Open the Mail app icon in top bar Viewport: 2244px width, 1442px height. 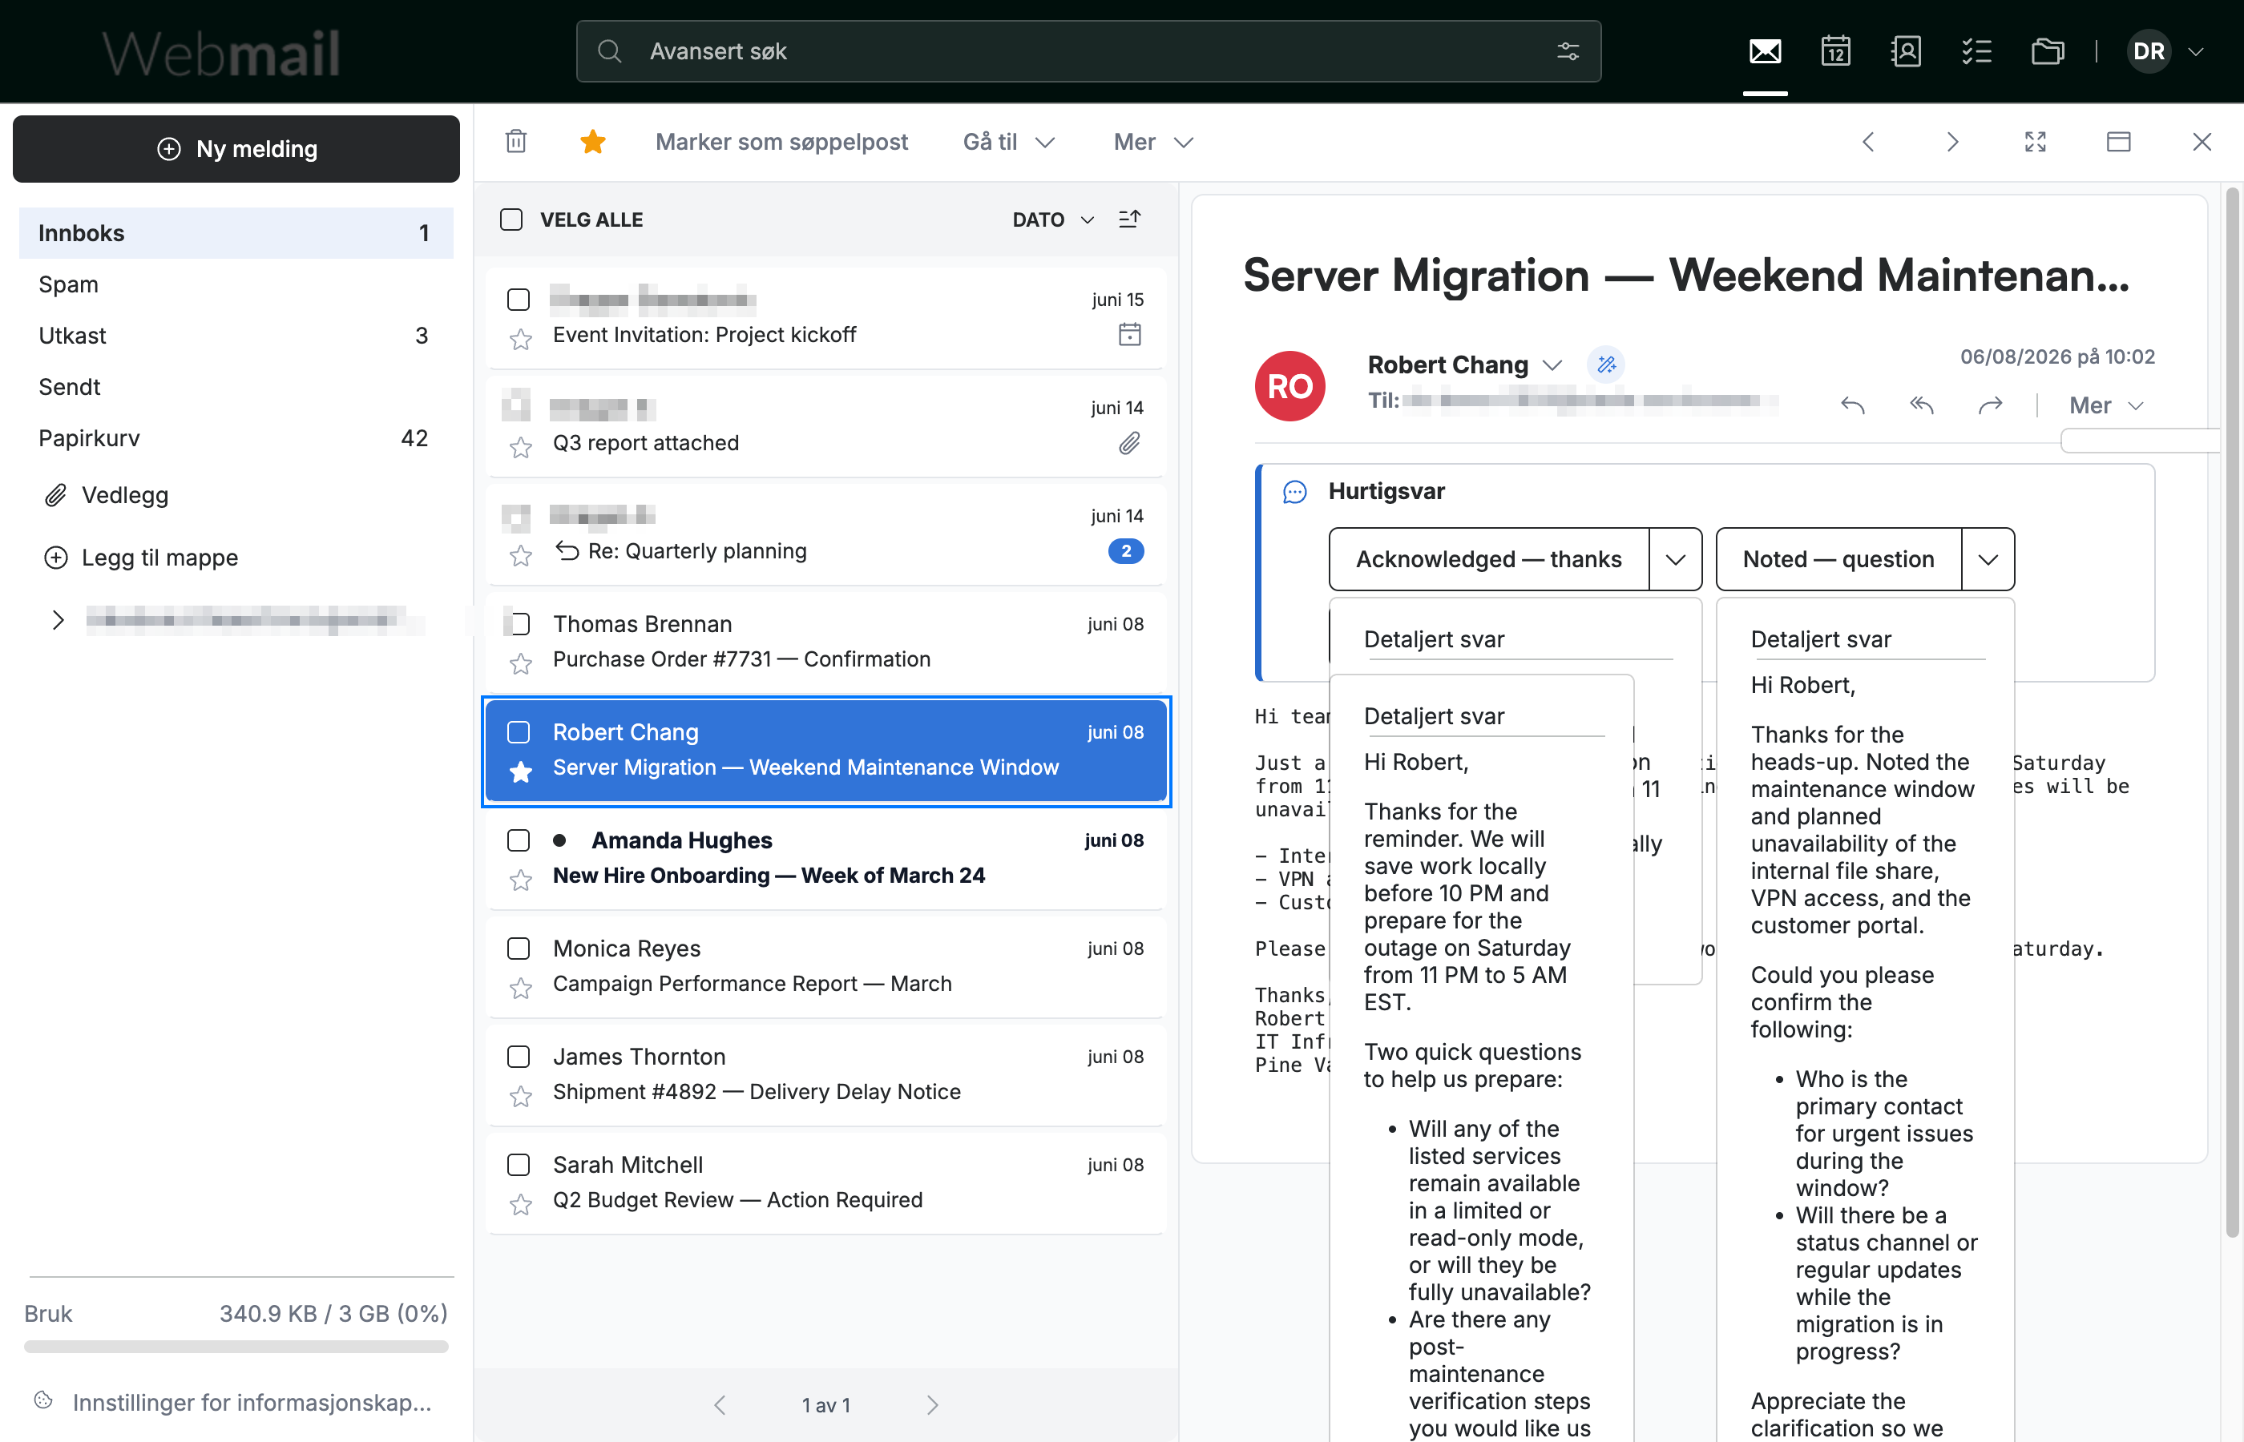pos(1765,50)
